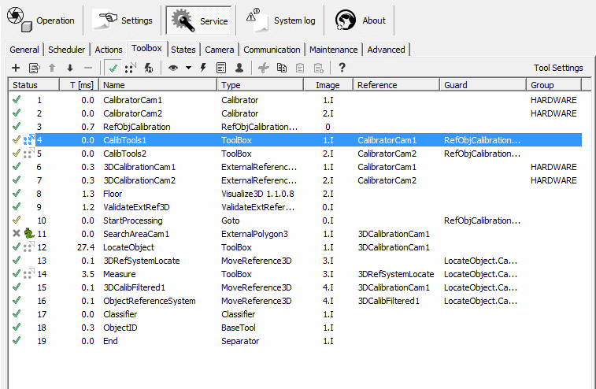Click the list document icon in toolbar

(x=221, y=69)
